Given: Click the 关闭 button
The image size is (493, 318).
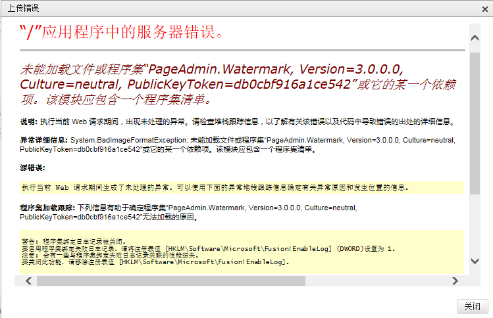Looking at the screenshot, I should 472,306.
